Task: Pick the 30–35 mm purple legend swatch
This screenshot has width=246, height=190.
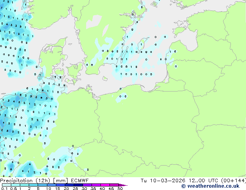Action: pyautogui.click(x=87, y=185)
